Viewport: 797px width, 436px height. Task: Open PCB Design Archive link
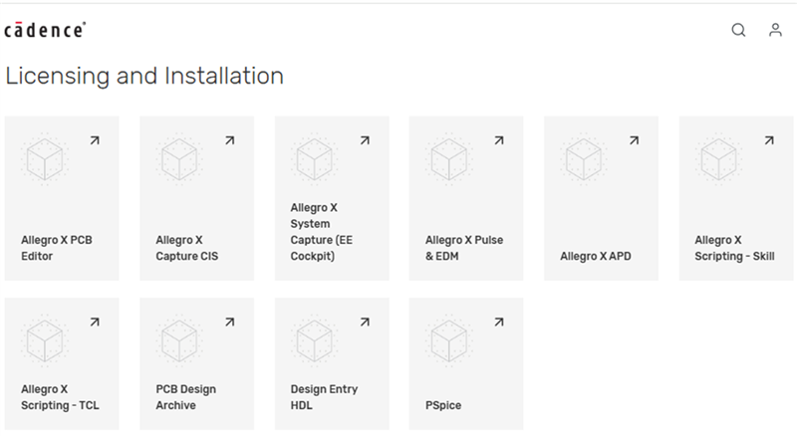tap(186, 397)
